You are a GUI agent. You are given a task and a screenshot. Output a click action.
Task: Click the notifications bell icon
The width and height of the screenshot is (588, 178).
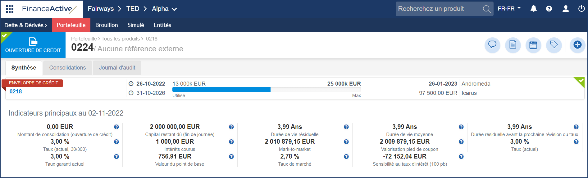point(533,9)
